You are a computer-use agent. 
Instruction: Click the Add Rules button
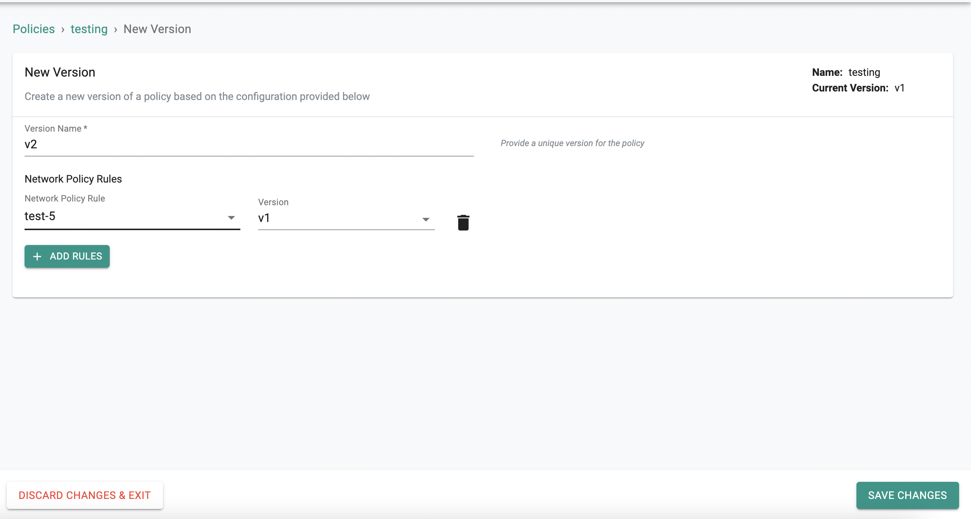pos(67,256)
